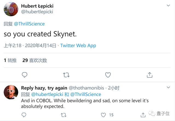The width and height of the screenshot is (175, 121).
Task: Reply to the COBOL comment
Action: click(x=25, y=115)
